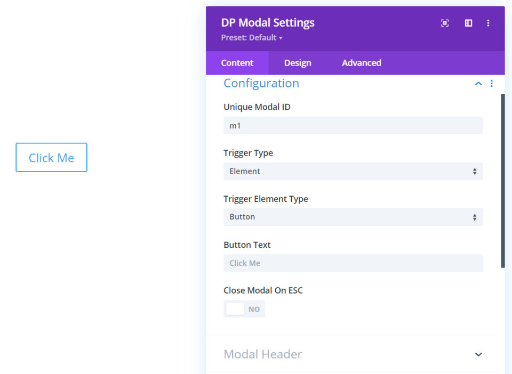This screenshot has height=374, width=512.
Task: Toggle Close Modal On ESC switch
Action: [244, 309]
